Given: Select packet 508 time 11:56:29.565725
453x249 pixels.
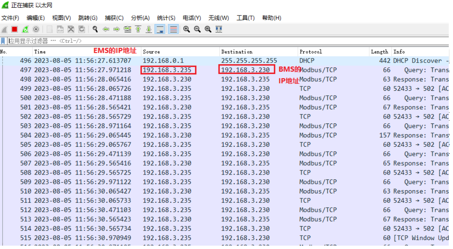Looking at the screenshot, I should tap(83, 173).
